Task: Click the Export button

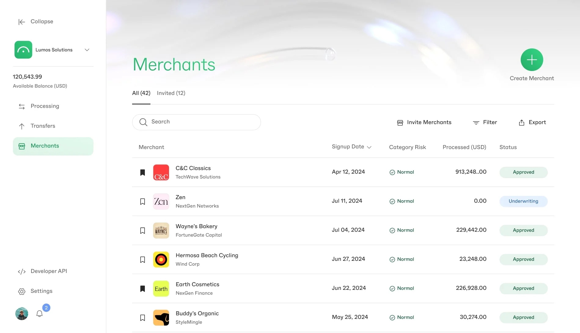Action: coord(532,122)
